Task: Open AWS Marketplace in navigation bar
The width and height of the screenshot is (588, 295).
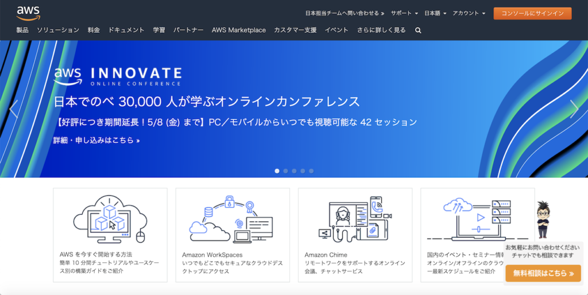Action: pyautogui.click(x=238, y=30)
